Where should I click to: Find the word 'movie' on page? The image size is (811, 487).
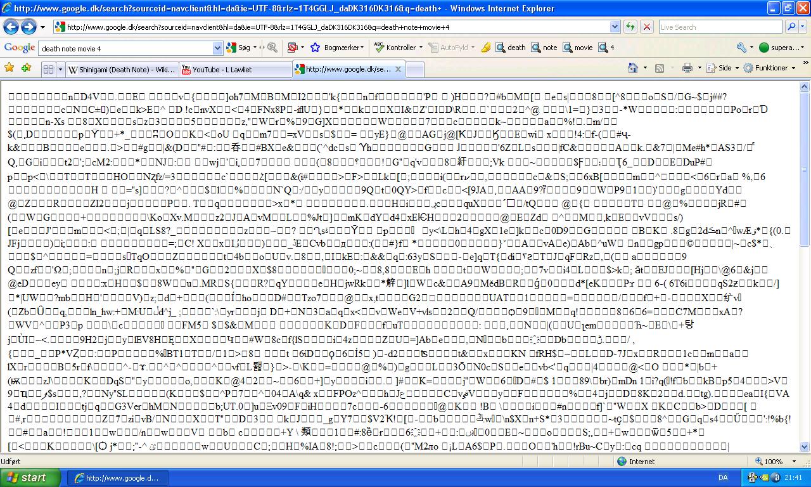[x=578, y=48]
